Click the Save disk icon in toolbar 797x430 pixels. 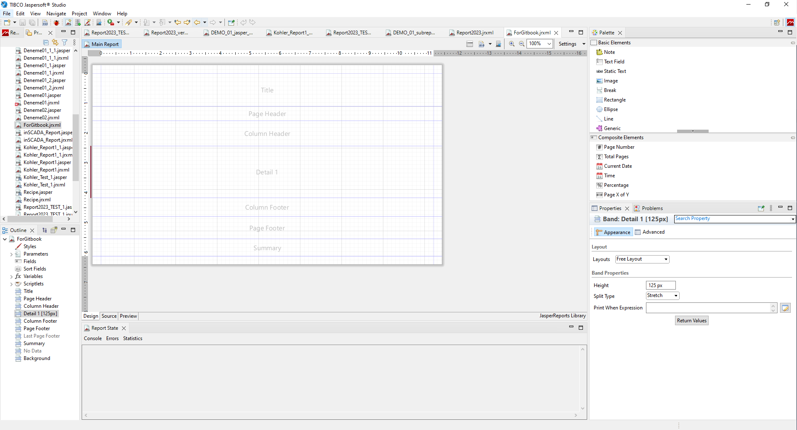[22, 22]
